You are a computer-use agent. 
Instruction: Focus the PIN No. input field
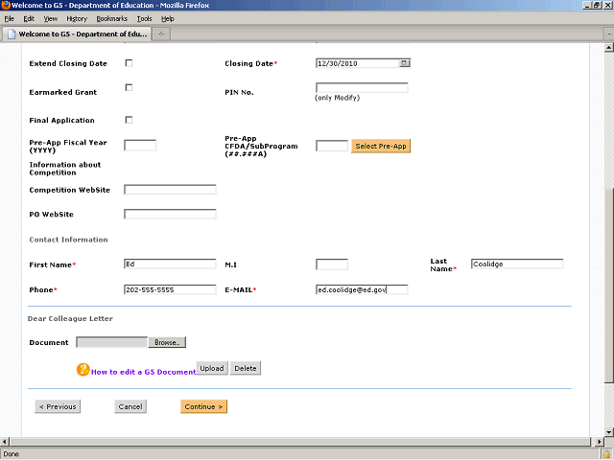click(x=362, y=87)
